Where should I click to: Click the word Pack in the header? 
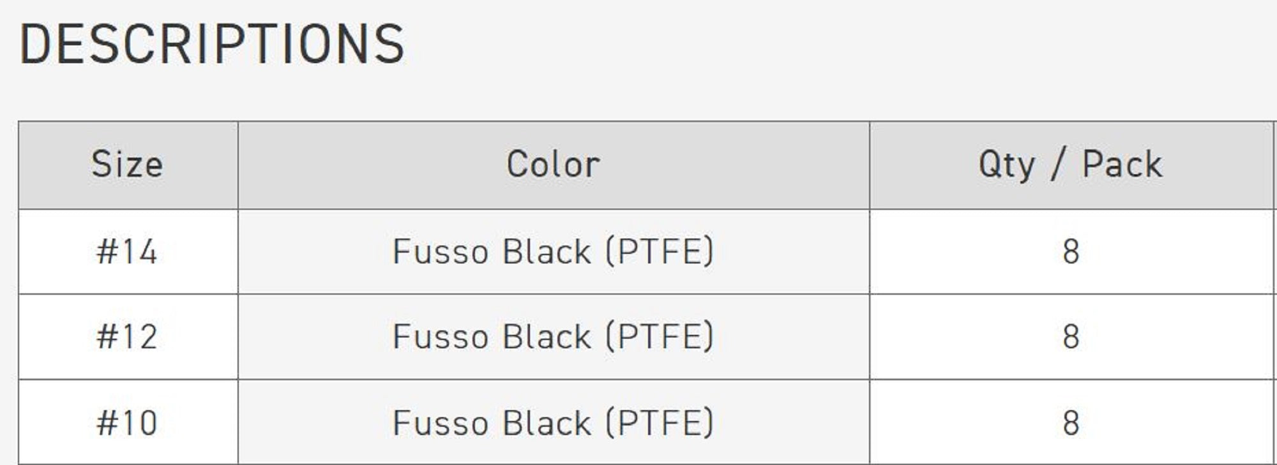point(1122,165)
